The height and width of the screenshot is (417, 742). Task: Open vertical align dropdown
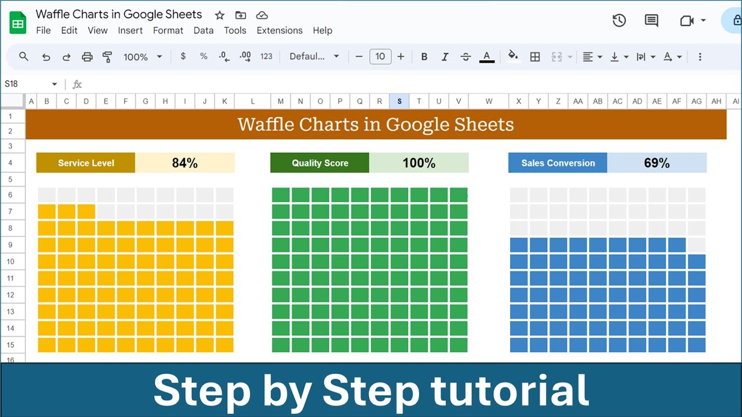(x=619, y=57)
